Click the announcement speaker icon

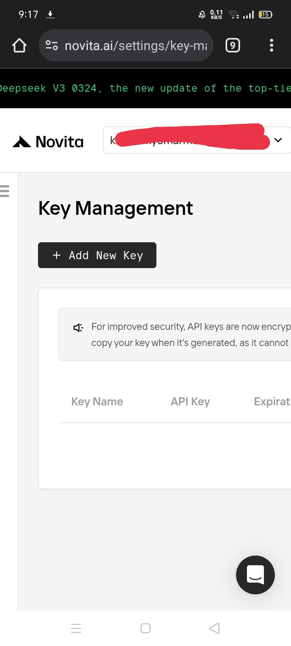pos(78,327)
